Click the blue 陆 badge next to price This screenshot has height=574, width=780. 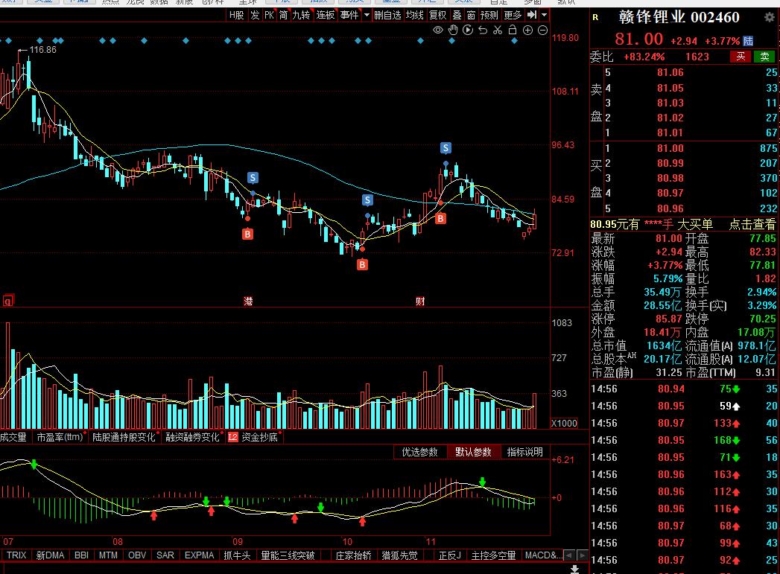tap(748, 40)
